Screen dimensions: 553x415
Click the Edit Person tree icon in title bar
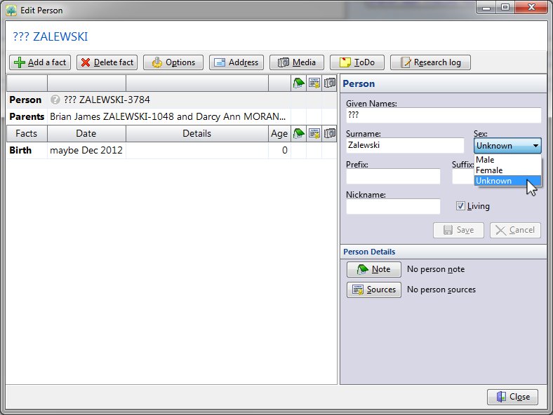coord(11,10)
